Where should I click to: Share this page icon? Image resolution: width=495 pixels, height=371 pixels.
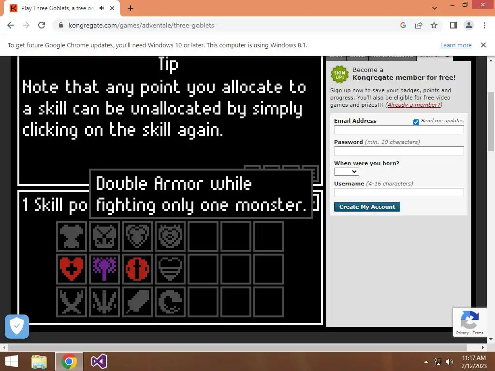[x=419, y=25]
